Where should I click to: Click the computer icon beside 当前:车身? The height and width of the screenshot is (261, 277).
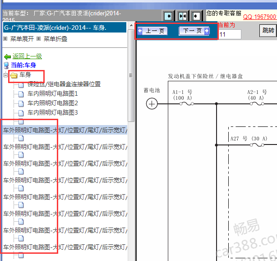6,65
